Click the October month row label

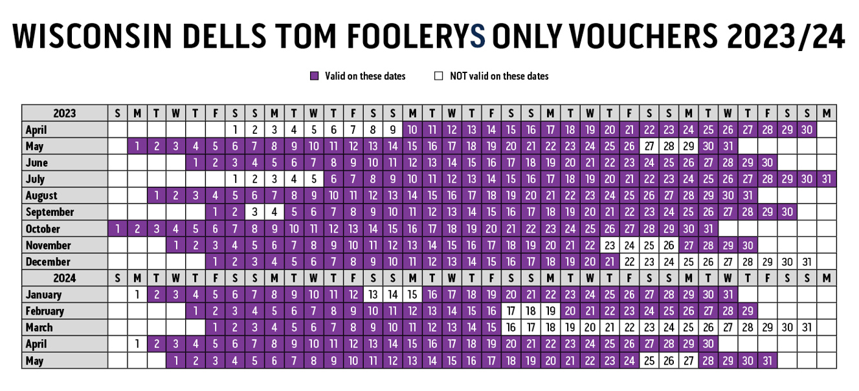tap(43, 229)
